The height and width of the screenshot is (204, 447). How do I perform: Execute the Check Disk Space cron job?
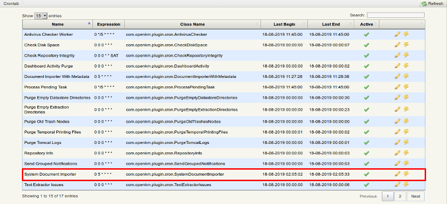click(x=406, y=45)
